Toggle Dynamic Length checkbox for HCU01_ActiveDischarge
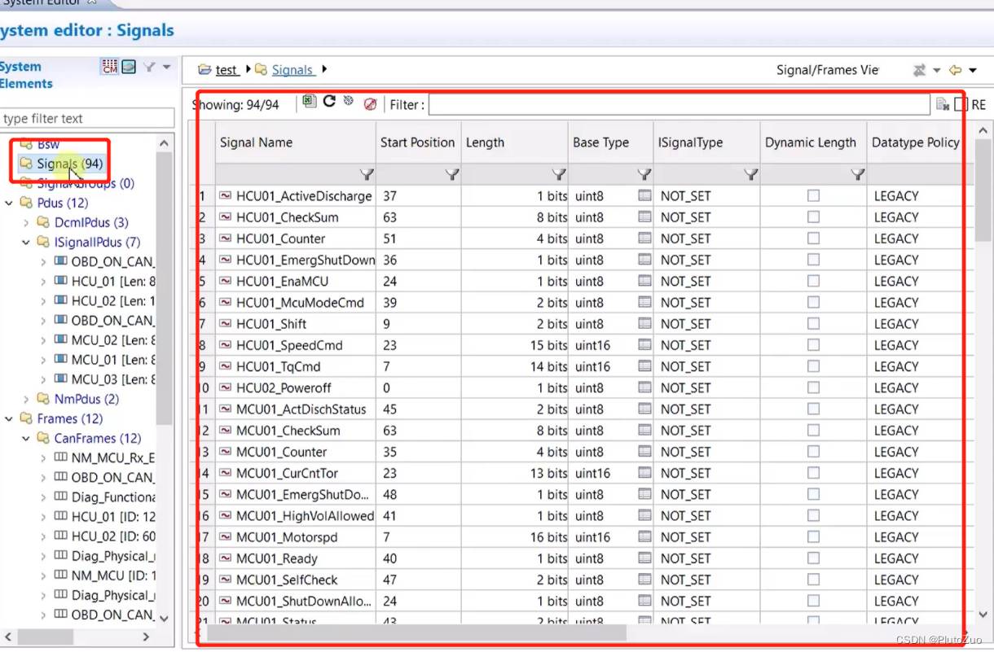 coord(813,195)
